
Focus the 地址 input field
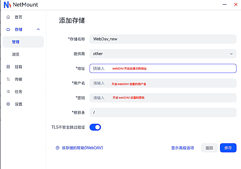click(x=163, y=68)
